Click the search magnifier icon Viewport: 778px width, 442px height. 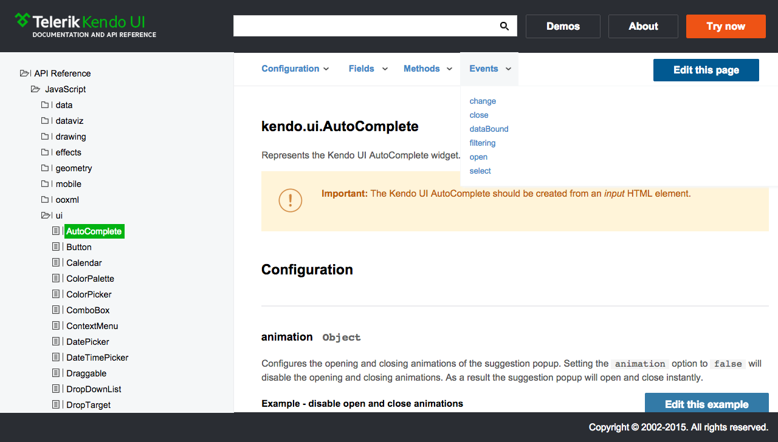[504, 26]
